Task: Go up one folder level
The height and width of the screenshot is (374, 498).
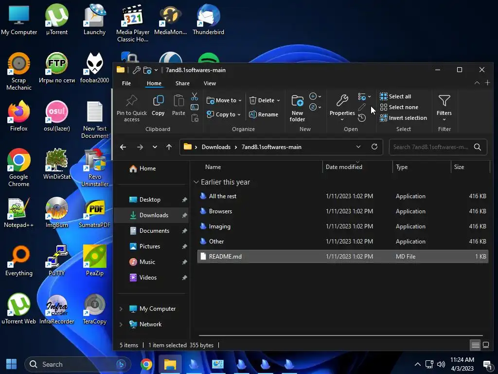Action: coord(169,147)
